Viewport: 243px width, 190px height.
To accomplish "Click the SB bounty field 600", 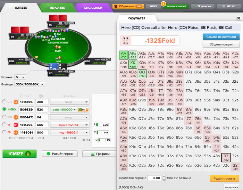I will tap(42, 125).
